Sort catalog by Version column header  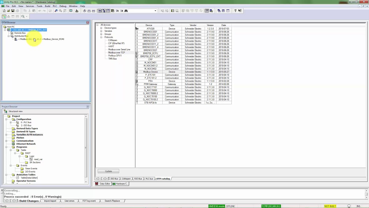(x=210, y=25)
